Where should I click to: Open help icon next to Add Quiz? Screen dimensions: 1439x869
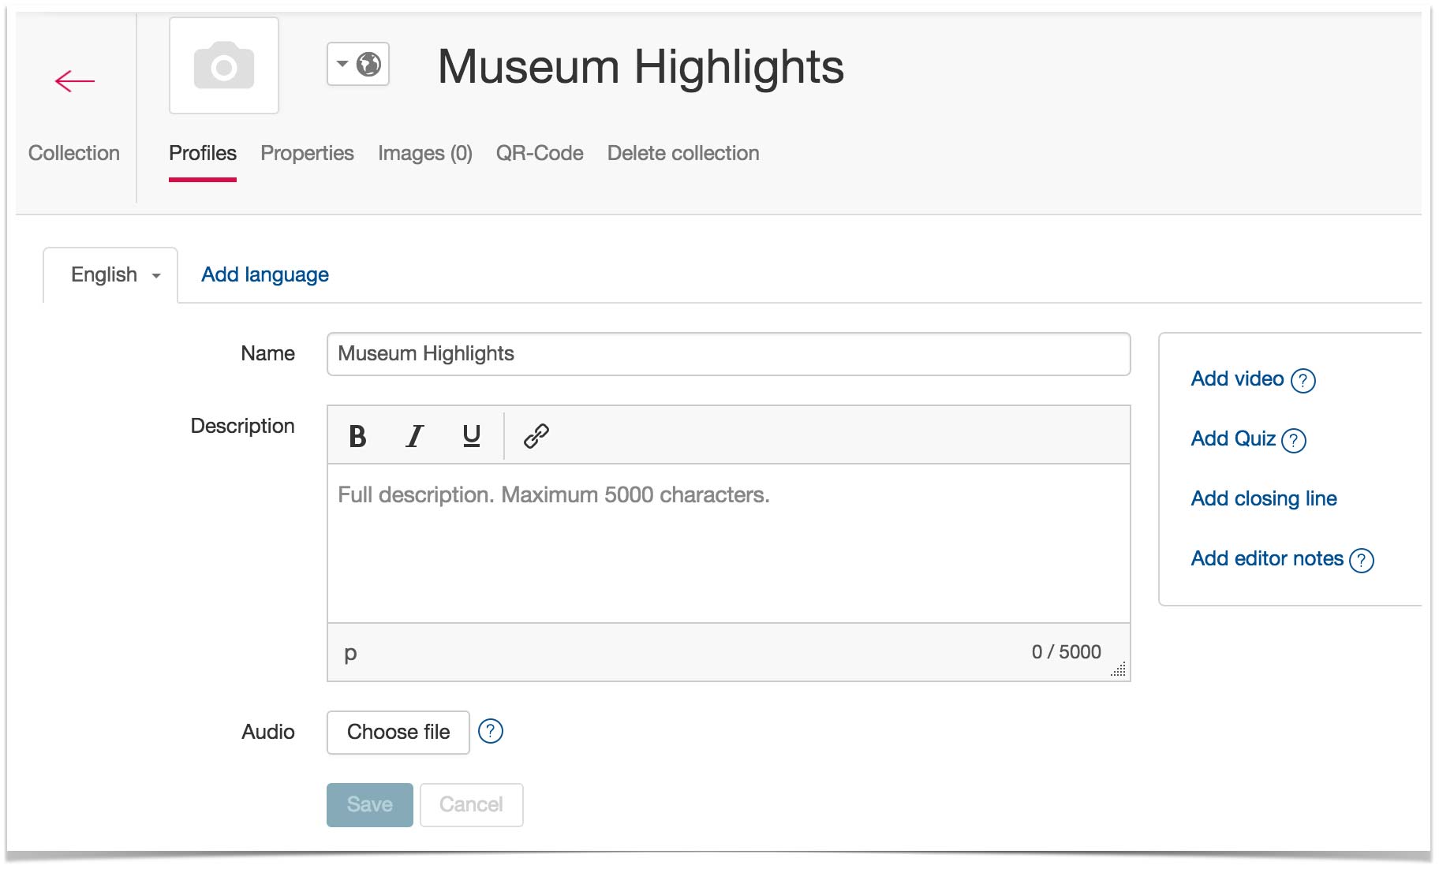[x=1294, y=441]
